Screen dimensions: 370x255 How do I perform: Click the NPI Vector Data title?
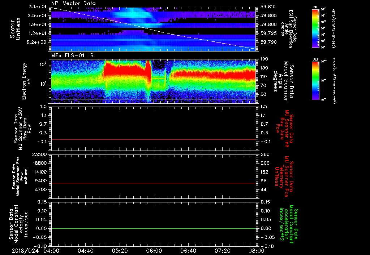[x=73, y=3]
